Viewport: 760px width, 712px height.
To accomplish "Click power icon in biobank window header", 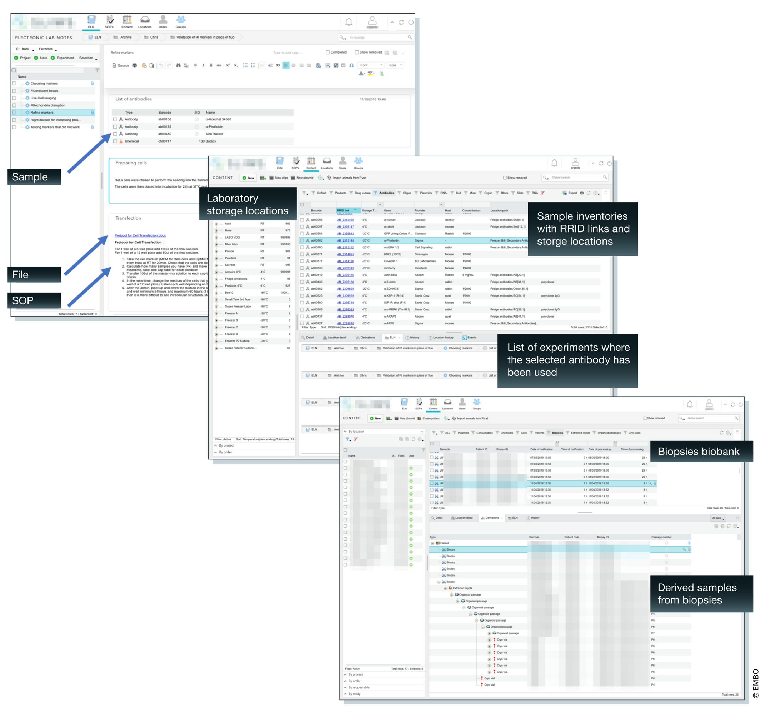I will [740, 404].
